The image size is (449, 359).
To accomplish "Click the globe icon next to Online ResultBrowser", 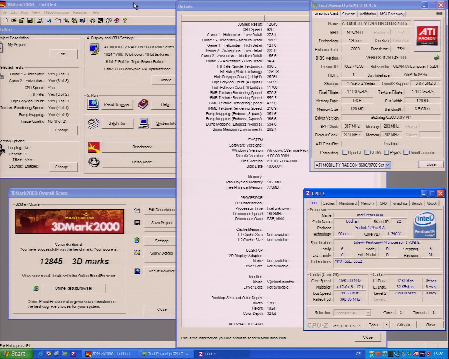I will click(x=35, y=289).
